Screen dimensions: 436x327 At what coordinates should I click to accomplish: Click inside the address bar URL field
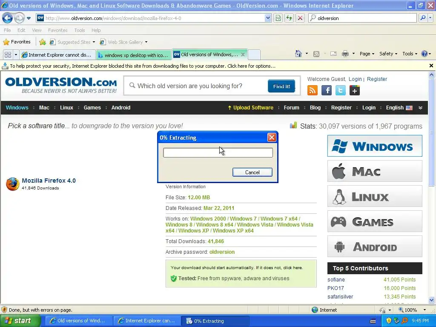[x=154, y=18]
